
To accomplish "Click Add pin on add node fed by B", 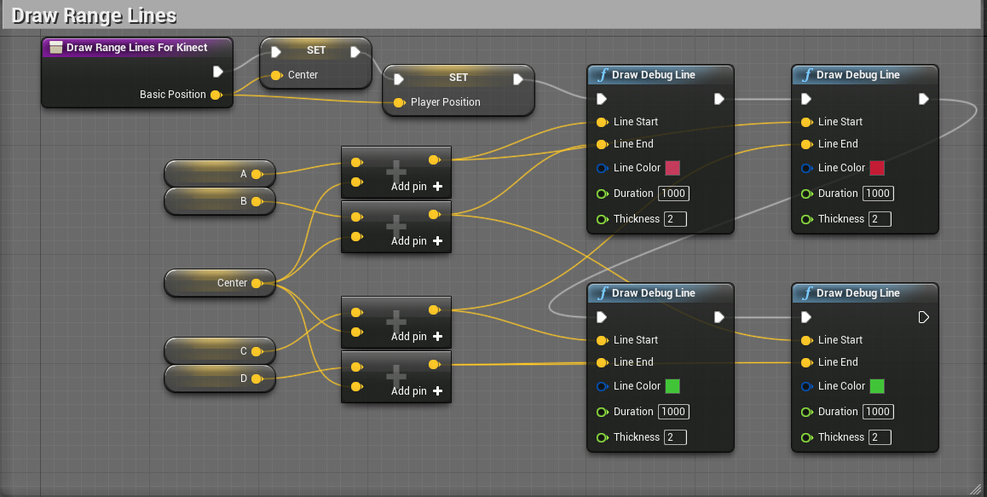I will [x=417, y=240].
